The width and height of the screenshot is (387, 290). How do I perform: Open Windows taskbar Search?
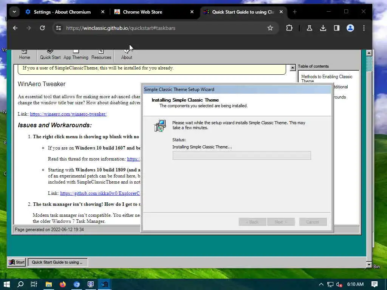20,284
